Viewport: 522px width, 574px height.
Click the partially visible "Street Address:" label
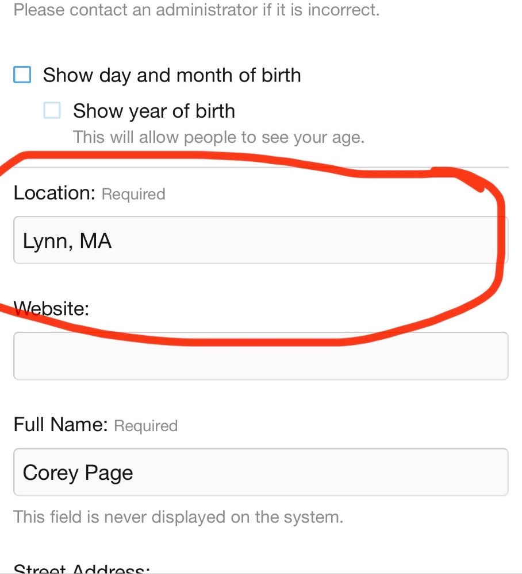pos(82,568)
